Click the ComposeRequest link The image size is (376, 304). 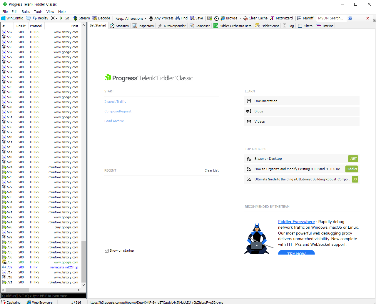pos(118,111)
